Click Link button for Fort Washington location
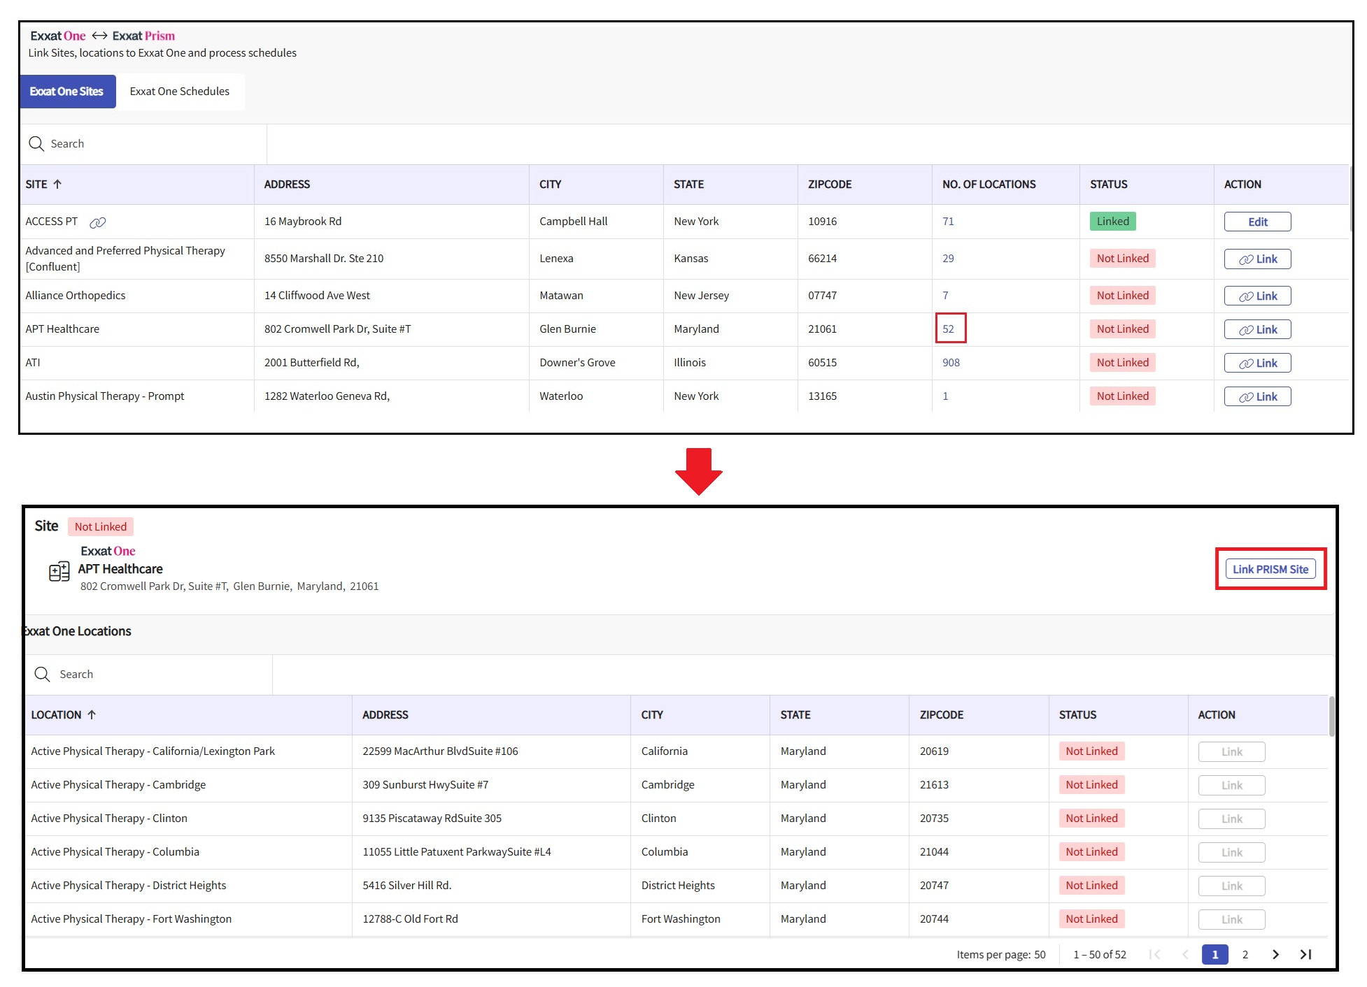Screen dimensions: 1367x987 [x=1231, y=919]
